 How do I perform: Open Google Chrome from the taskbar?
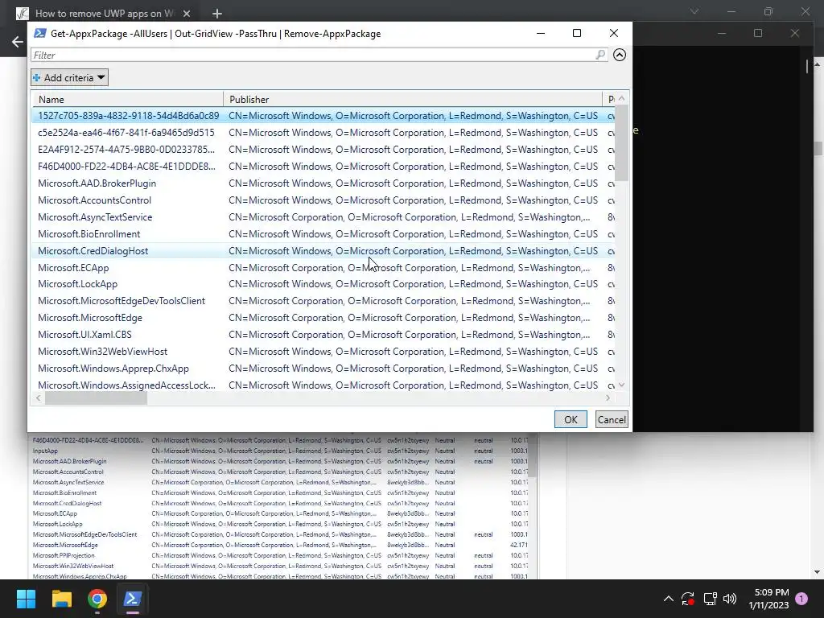(97, 599)
